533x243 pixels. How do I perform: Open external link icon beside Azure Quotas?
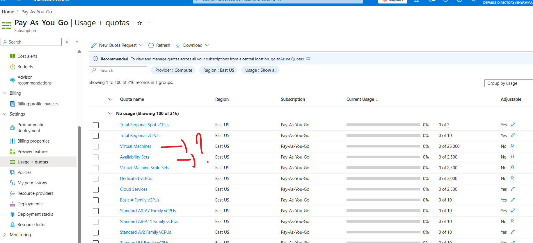[309, 59]
